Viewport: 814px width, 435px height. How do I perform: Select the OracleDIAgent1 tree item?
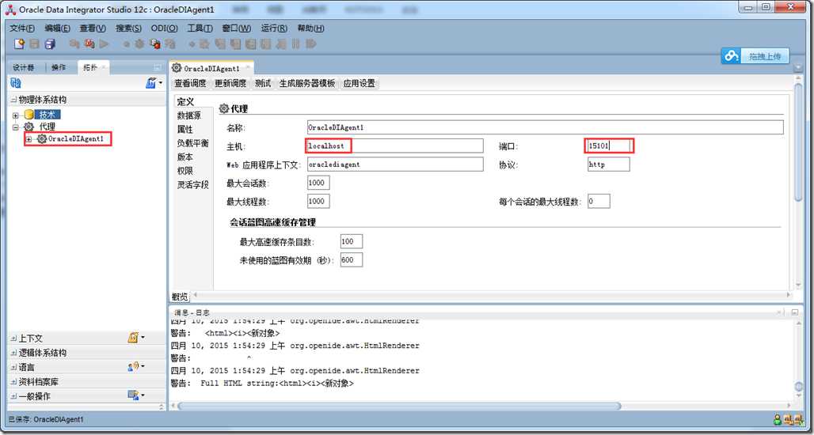[76, 139]
